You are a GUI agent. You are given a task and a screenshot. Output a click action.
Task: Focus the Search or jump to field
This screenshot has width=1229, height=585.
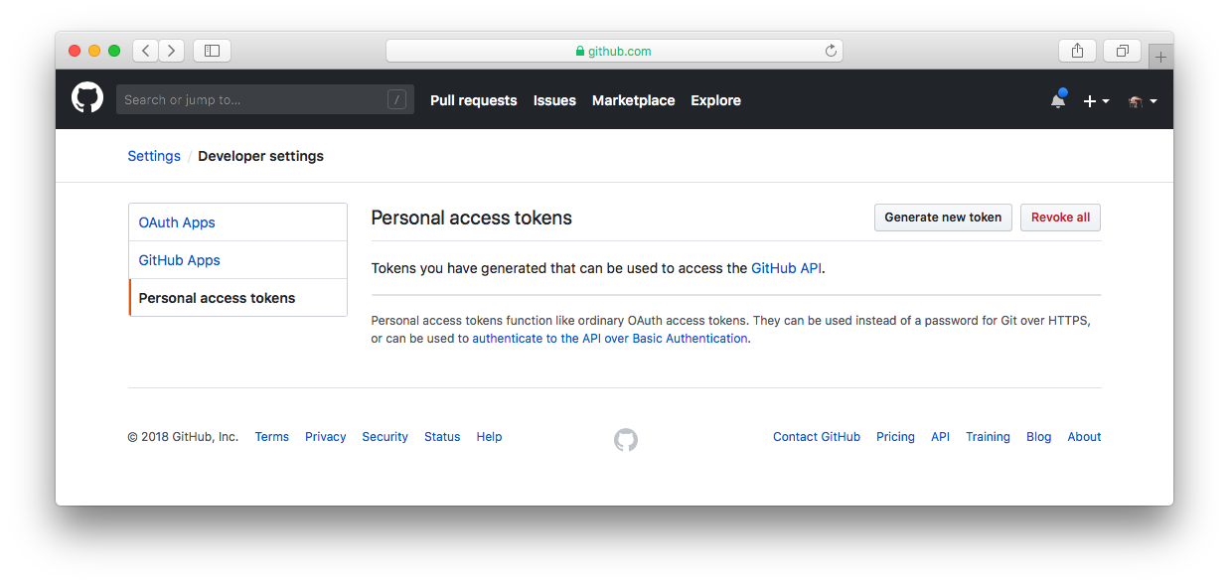pyautogui.click(x=253, y=99)
